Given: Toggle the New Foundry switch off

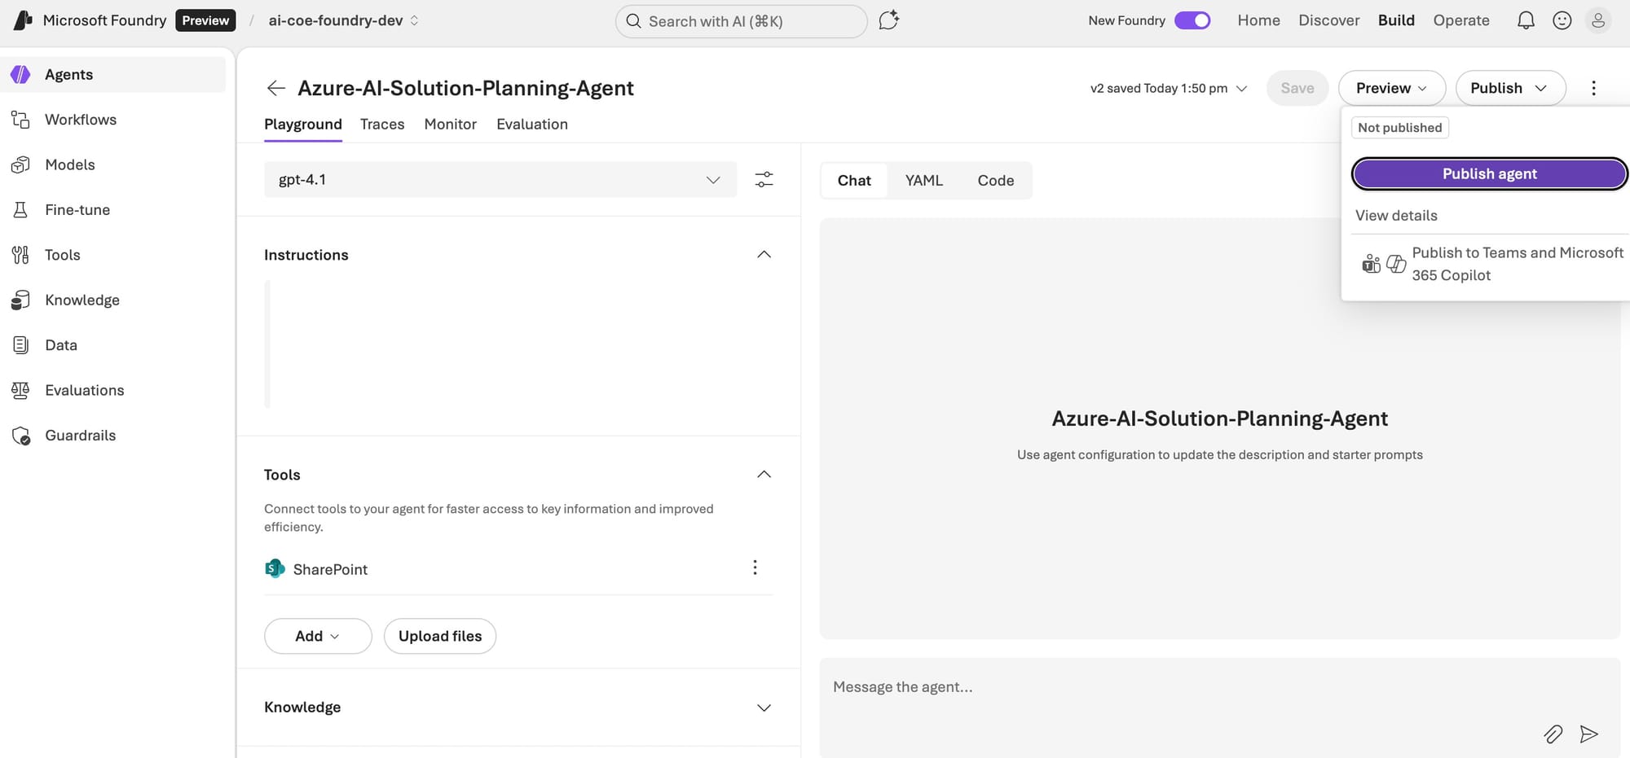Looking at the screenshot, I should click(x=1192, y=20).
